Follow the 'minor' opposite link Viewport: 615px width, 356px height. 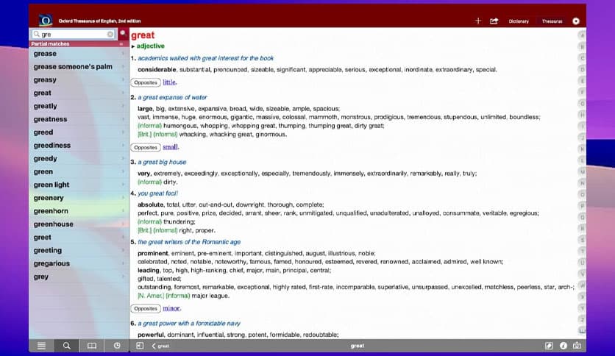171,308
